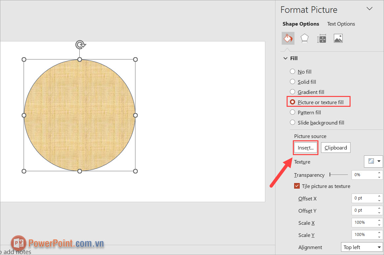The width and height of the screenshot is (384, 255).
Task: Select the Pattern fill option
Action: pyautogui.click(x=292, y=112)
